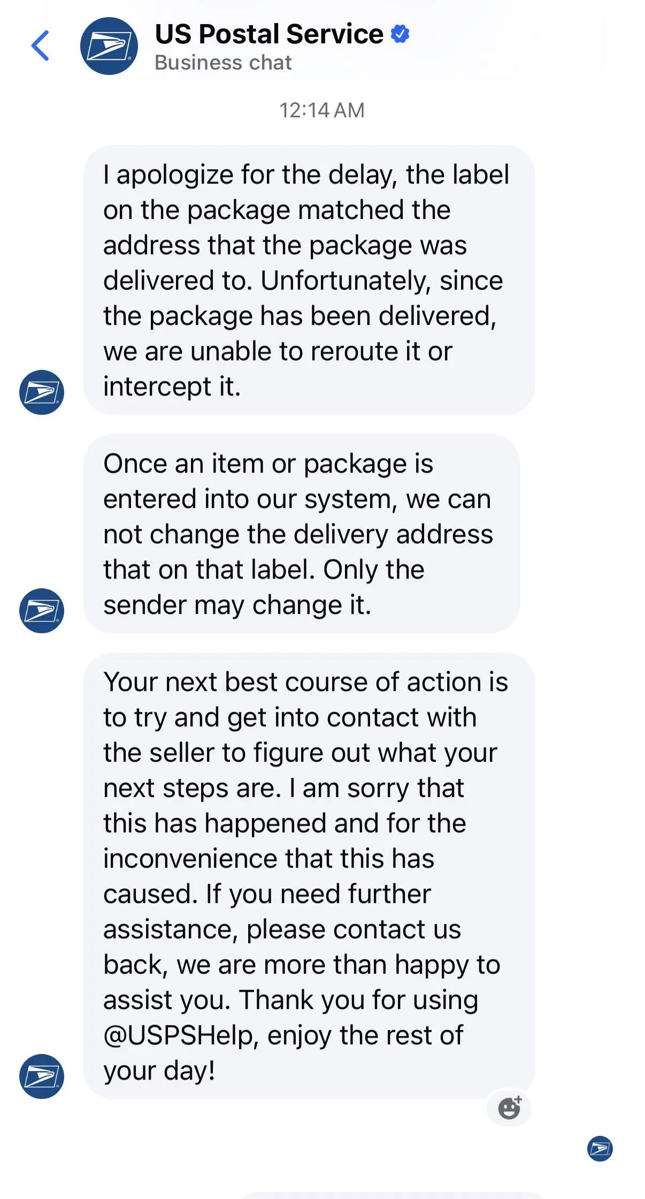Tap the blue back arrow
Screen dimensions: 645x1199
(41, 45)
